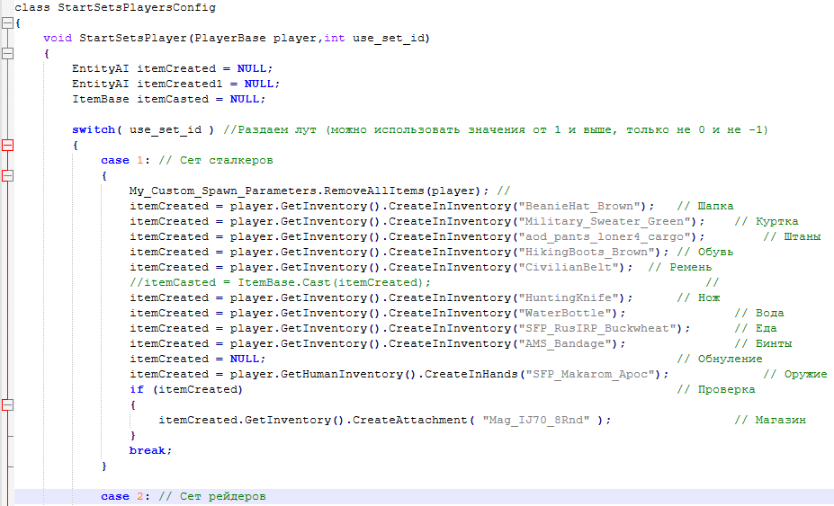The image size is (834, 506).
Task: Click the 'int use_set_id' parameter
Action: point(373,39)
